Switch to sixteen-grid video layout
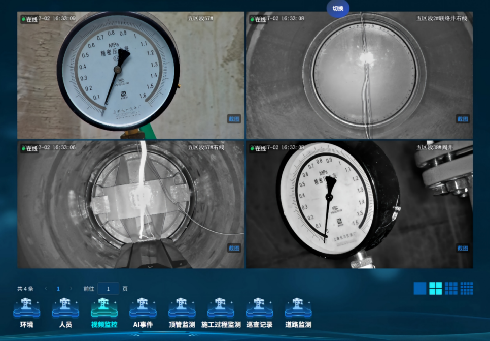Viewport: 490px width, 341px height. point(467,288)
